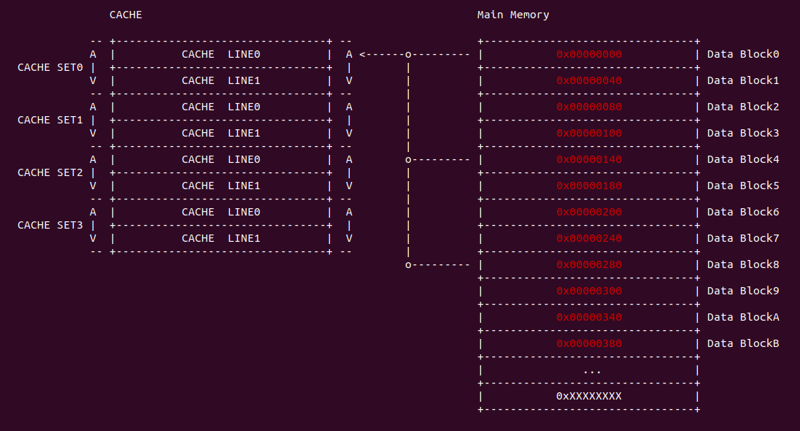Viewport: 800px width, 431px height.
Task: Select memory address 0x00000040
Action: click(589, 80)
